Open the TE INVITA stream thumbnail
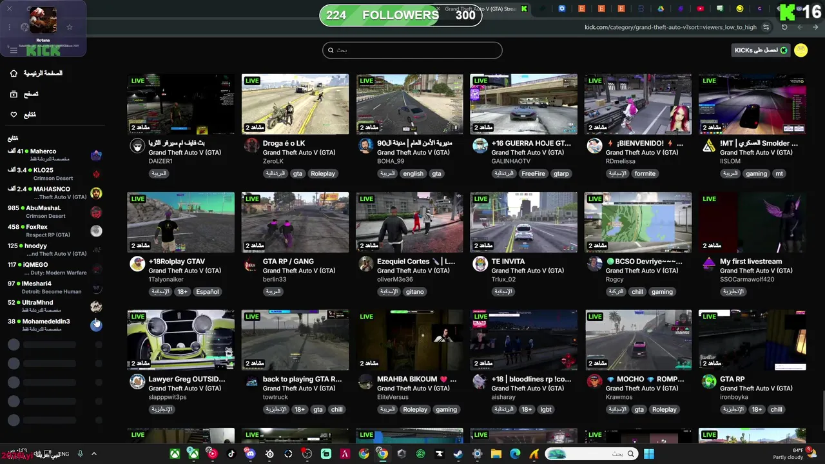Viewport: 825px width, 464px height. [x=524, y=222]
